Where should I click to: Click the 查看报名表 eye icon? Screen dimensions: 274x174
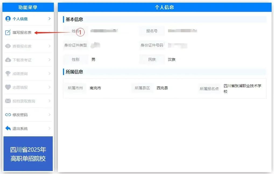click(8, 46)
